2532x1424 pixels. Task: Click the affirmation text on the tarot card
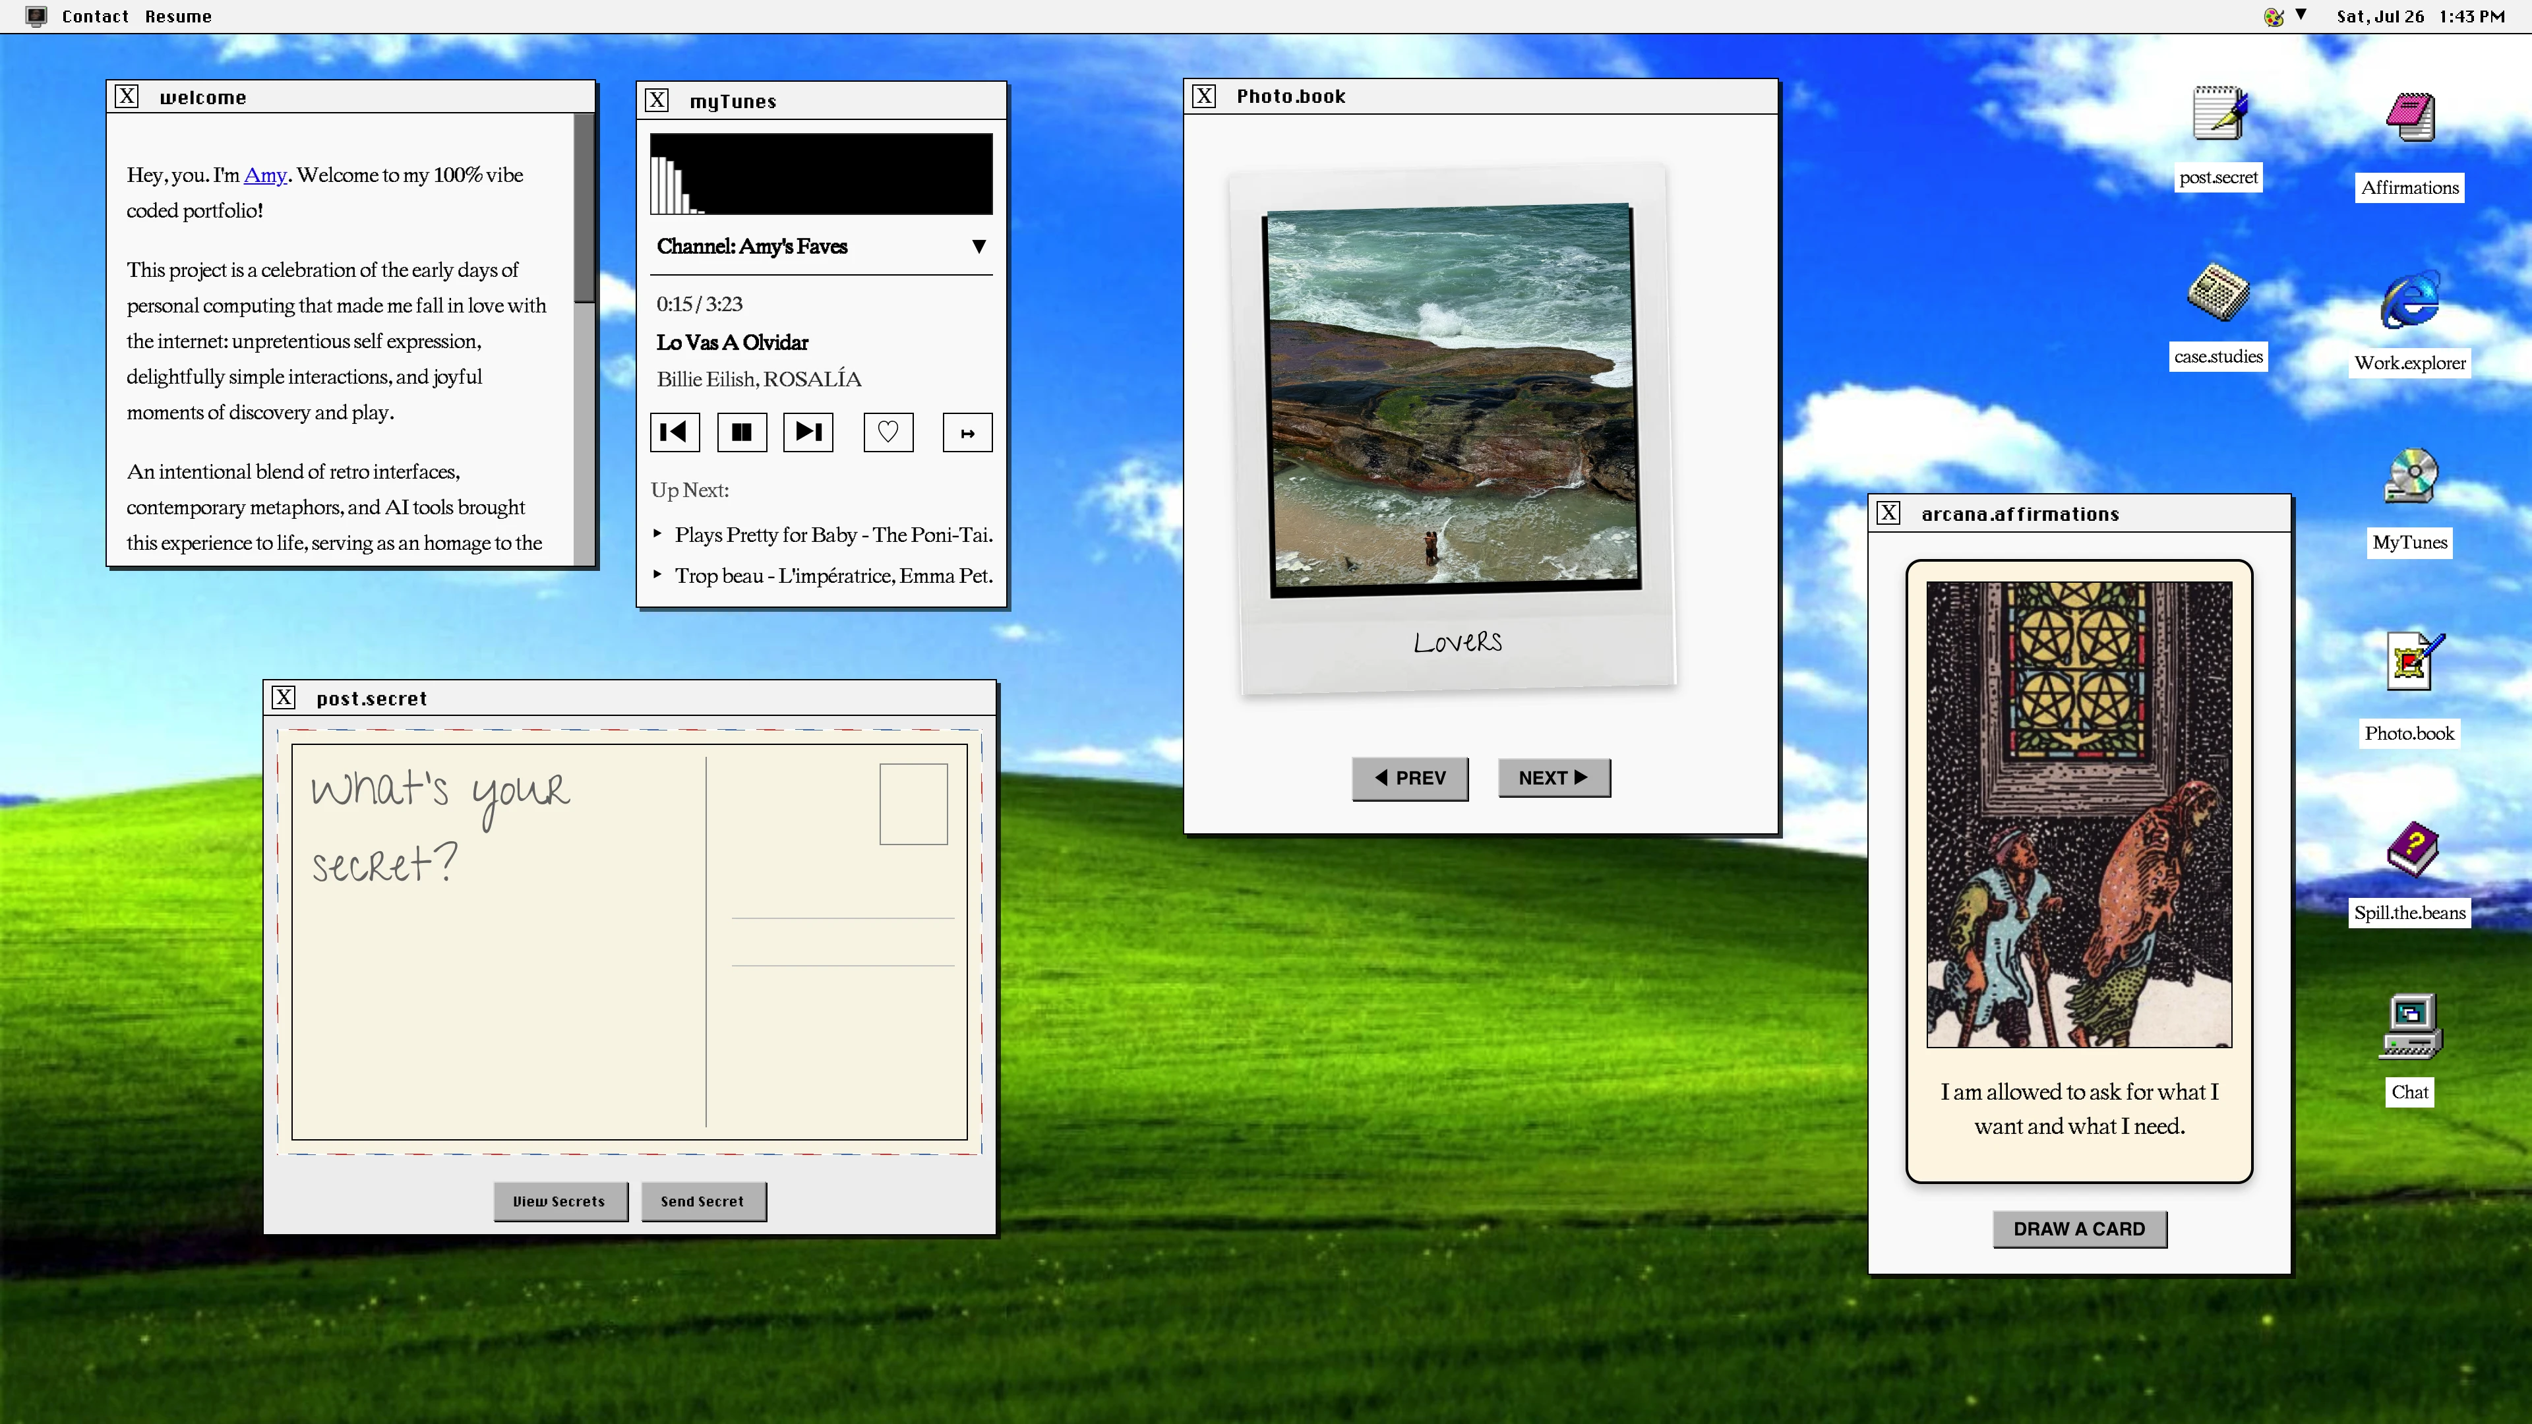point(2079,1108)
